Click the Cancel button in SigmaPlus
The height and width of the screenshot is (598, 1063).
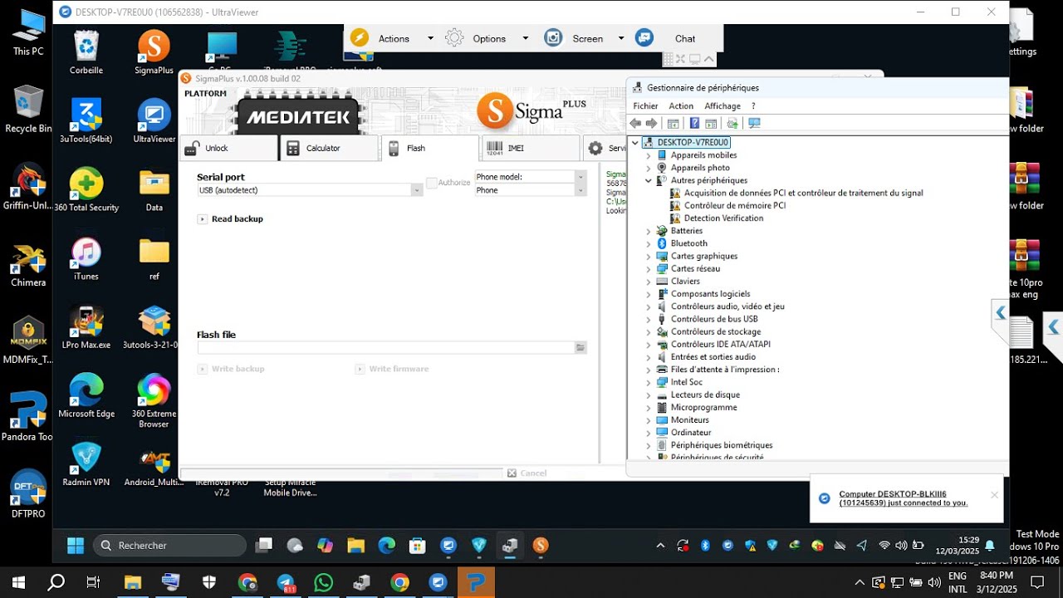point(527,473)
